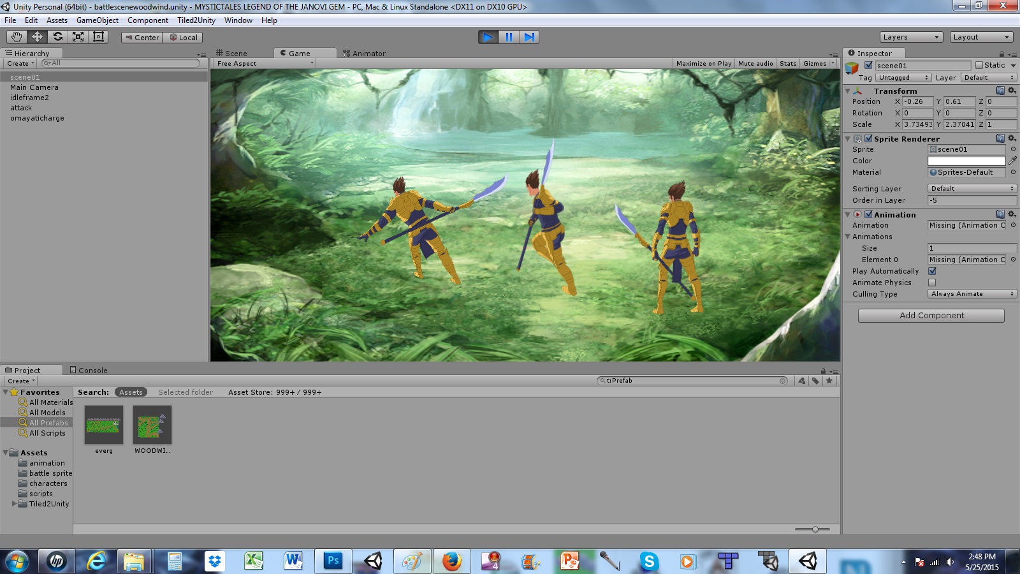The height and width of the screenshot is (574, 1020).
Task: Open the Layout dropdown
Action: tap(982, 37)
